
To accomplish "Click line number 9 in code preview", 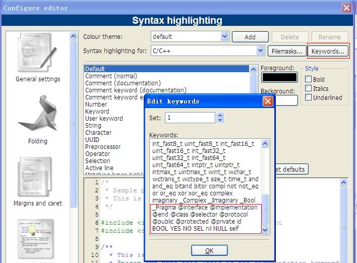I will coord(97,247).
